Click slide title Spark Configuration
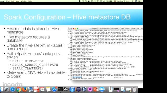167x93 pixels. [x=67, y=17]
